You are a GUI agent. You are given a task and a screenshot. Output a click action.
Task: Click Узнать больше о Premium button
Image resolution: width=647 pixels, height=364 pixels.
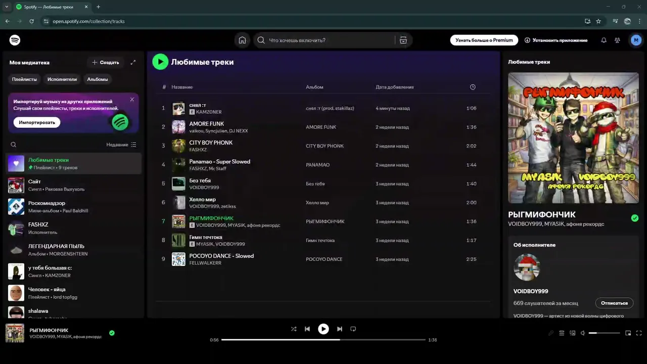tap(484, 40)
